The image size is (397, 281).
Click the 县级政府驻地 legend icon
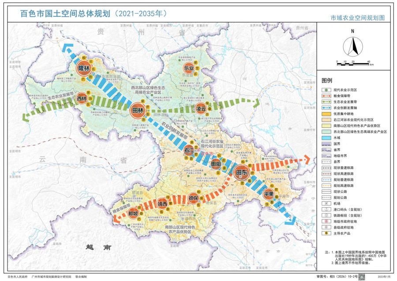[326, 228]
